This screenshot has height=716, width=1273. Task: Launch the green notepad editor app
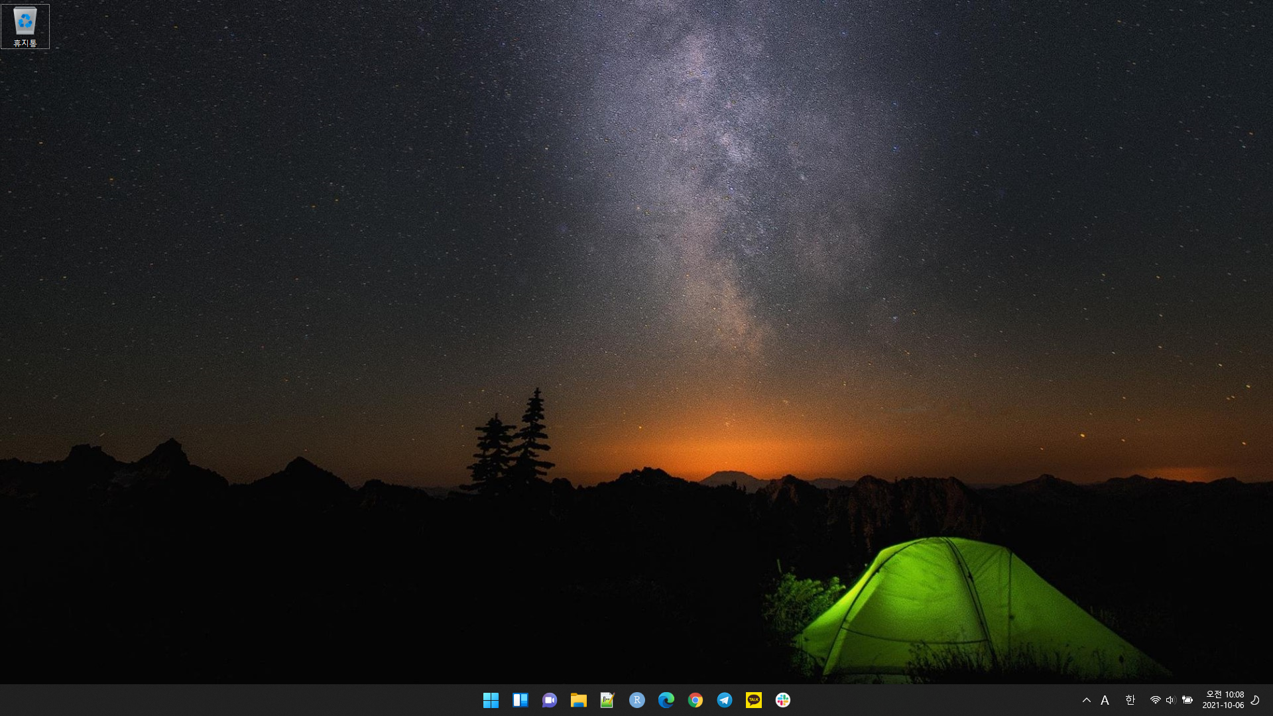pyautogui.click(x=607, y=700)
